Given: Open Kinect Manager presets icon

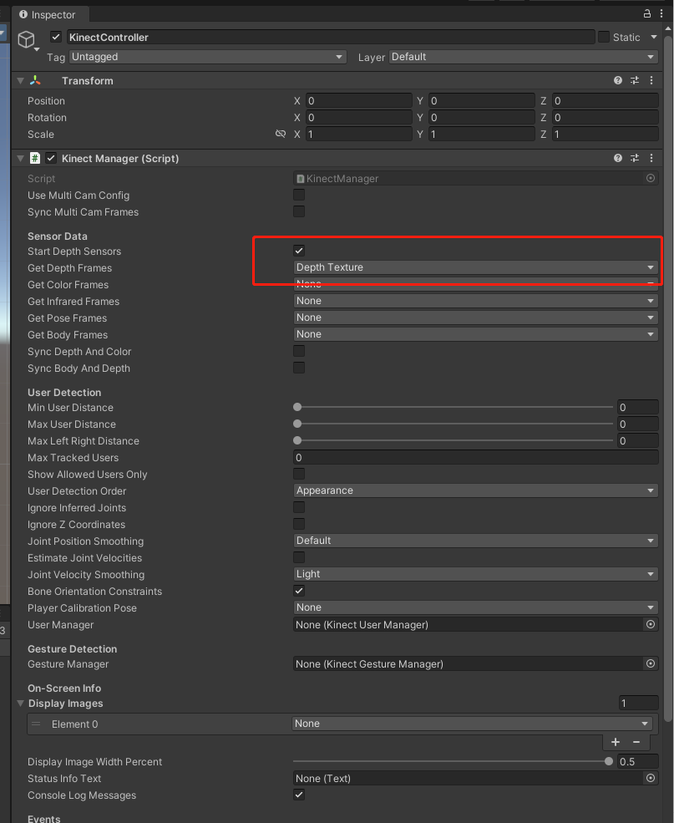Looking at the screenshot, I should pyautogui.click(x=635, y=158).
